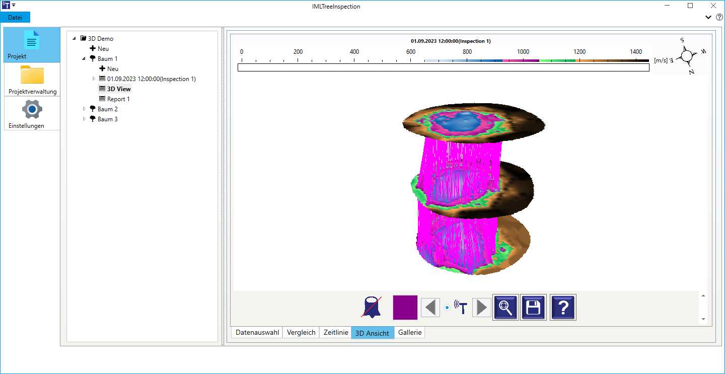
Task: Select the 3D Ansicht tab
Action: [x=372, y=333]
